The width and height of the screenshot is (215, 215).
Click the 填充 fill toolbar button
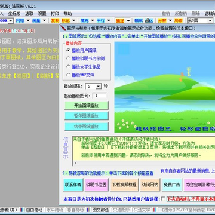(x=84, y=20)
